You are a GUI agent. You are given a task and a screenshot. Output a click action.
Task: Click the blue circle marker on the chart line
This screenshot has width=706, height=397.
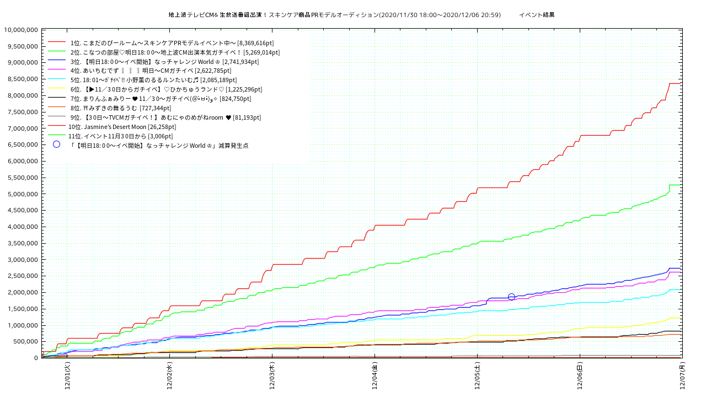tap(511, 297)
